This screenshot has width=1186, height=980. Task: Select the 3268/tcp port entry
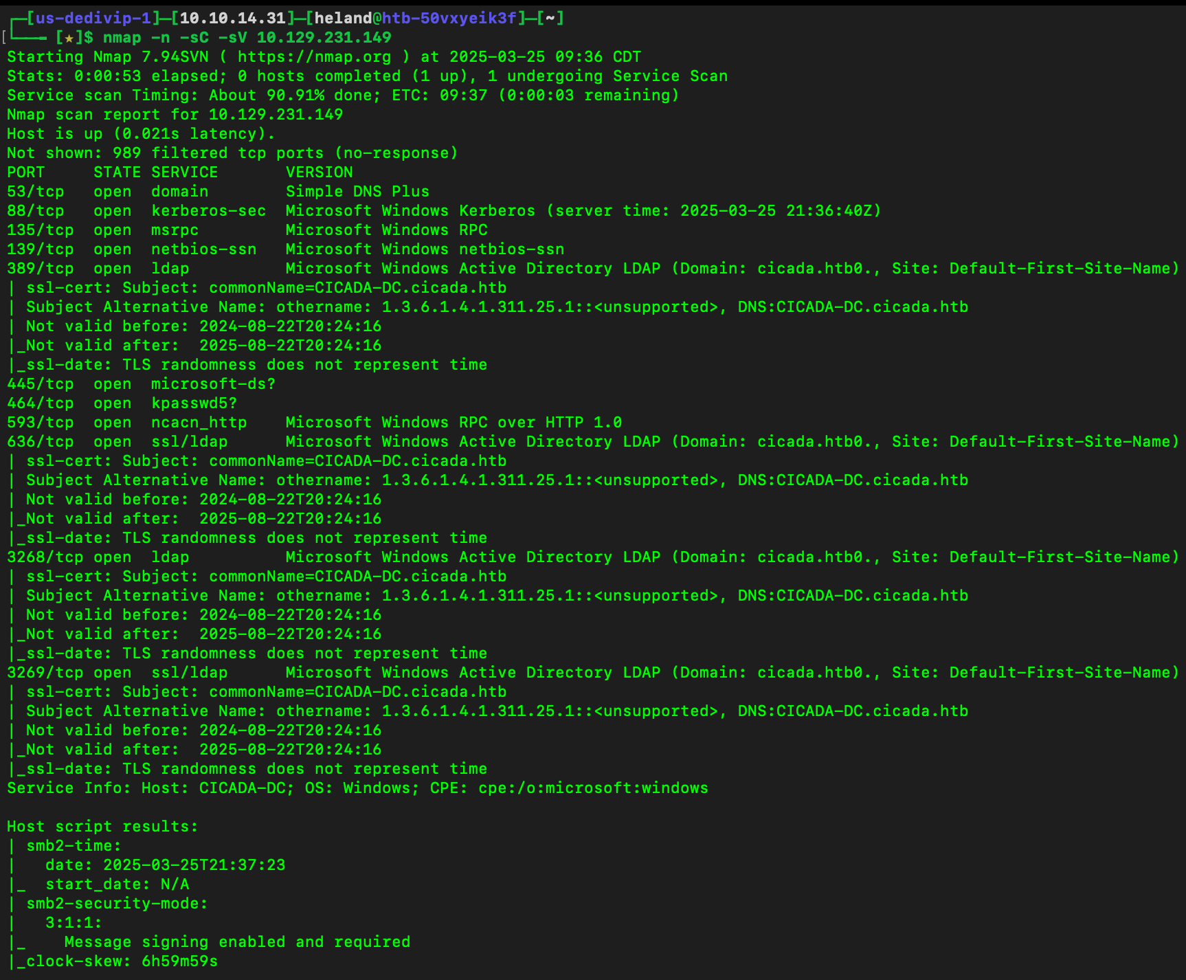(x=45, y=557)
